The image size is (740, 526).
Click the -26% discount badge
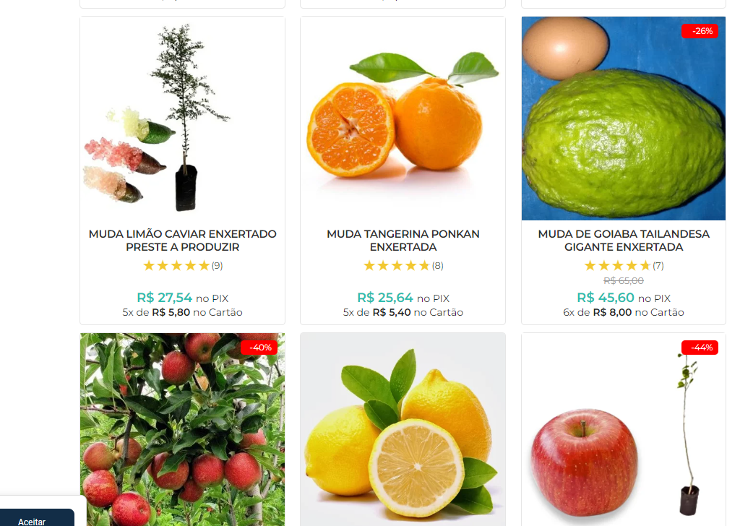coord(700,31)
